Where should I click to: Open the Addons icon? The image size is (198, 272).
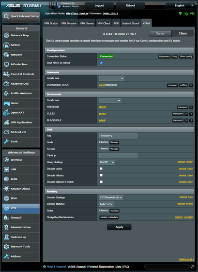pos(6,256)
